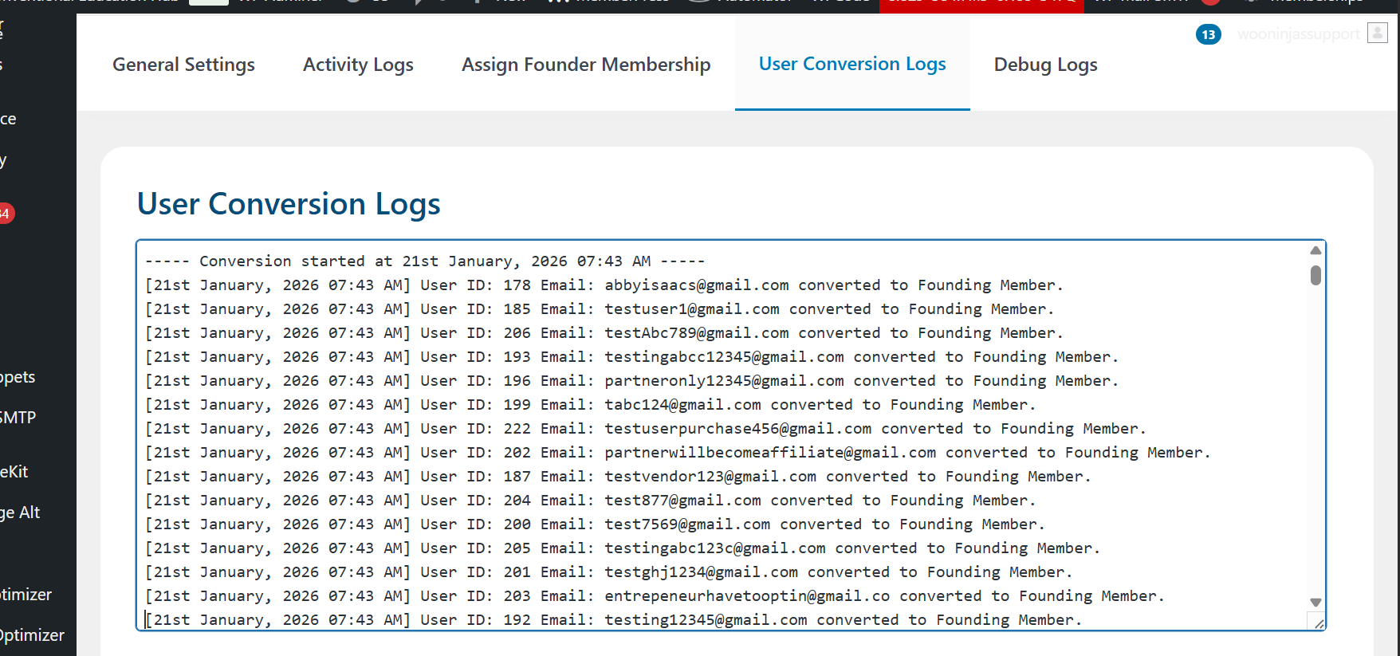
Task: Open the SMTP sidebar menu item
Action: click(x=18, y=417)
